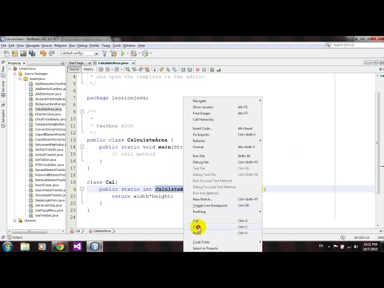Click the Stop Macro Recording square icon

(204, 70)
